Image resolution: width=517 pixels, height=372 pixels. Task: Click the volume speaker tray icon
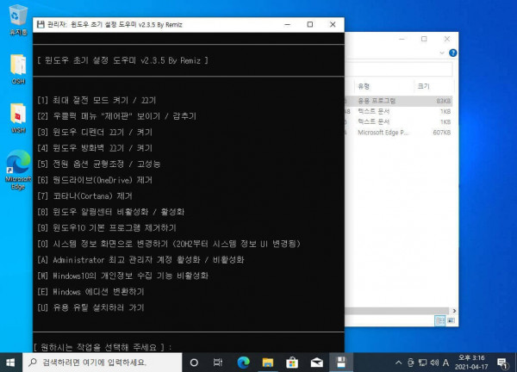434,363
